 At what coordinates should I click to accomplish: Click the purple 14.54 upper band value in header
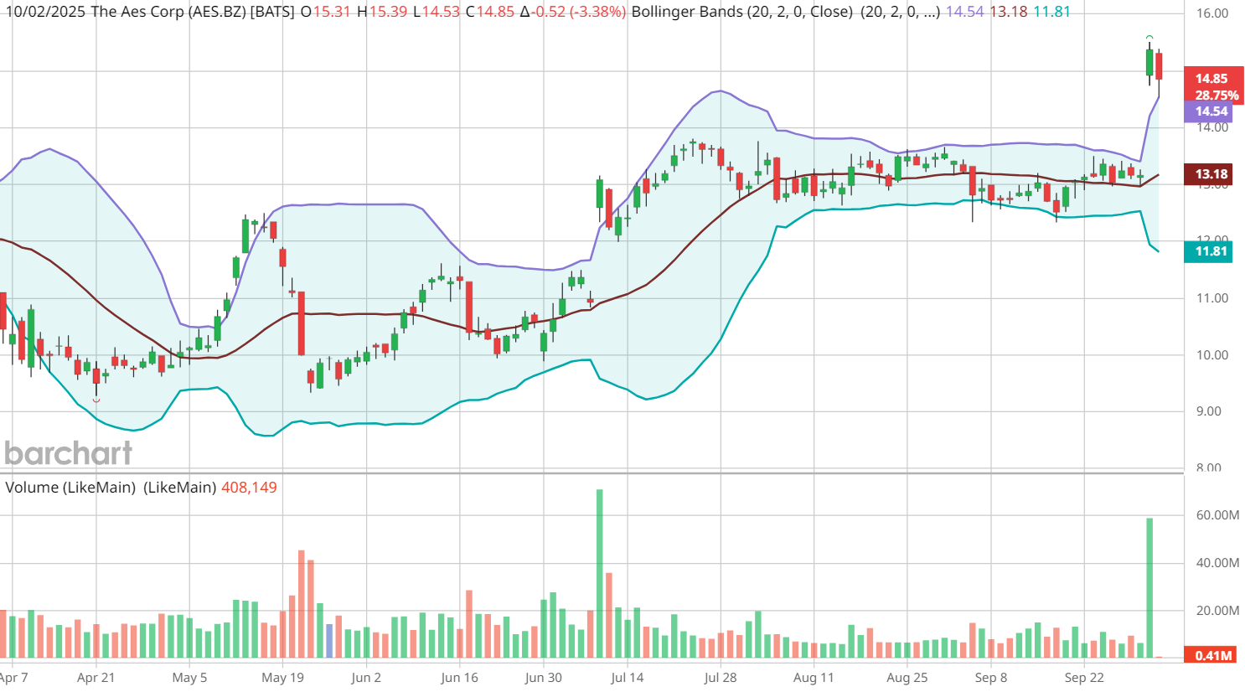(x=964, y=12)
